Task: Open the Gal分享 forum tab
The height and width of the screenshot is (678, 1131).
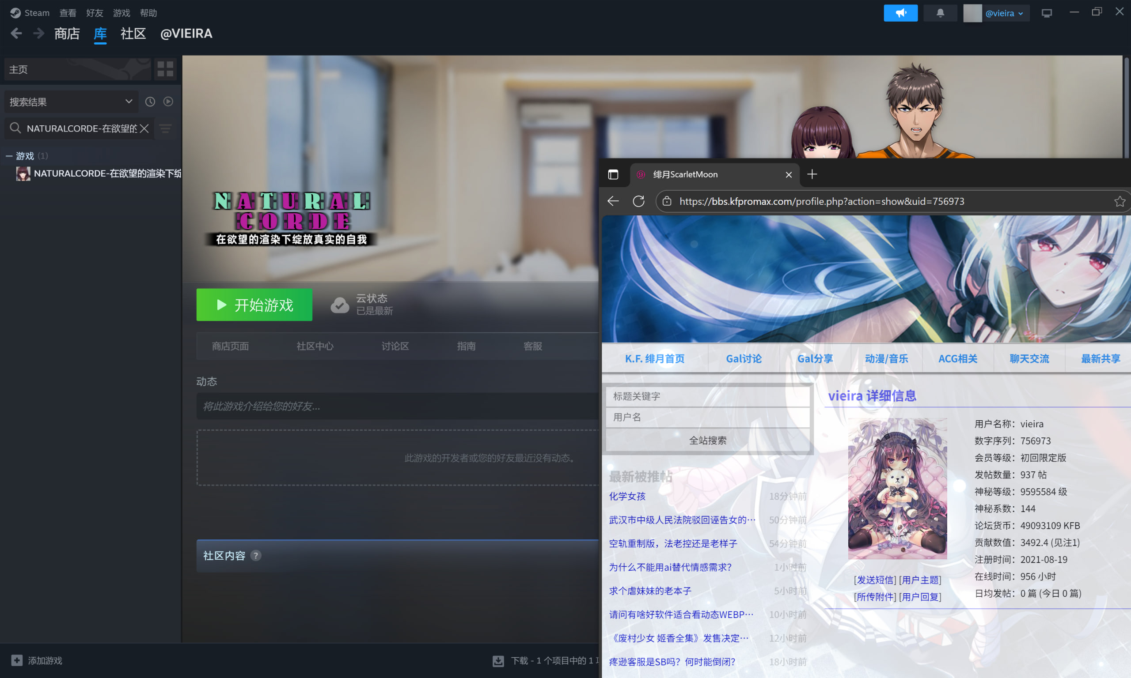Action: [815, 359]
